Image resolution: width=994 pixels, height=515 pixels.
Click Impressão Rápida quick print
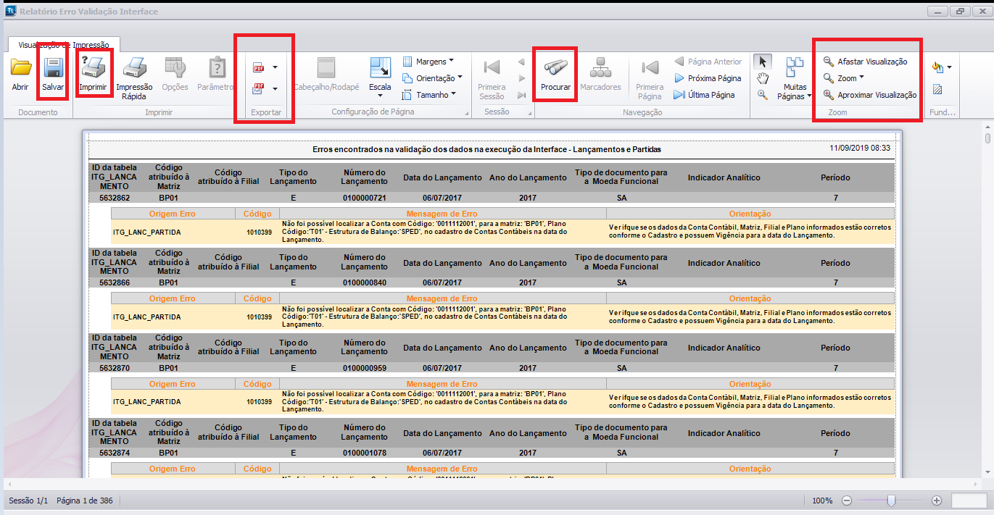pyautogui.click(x=134, y=78)
